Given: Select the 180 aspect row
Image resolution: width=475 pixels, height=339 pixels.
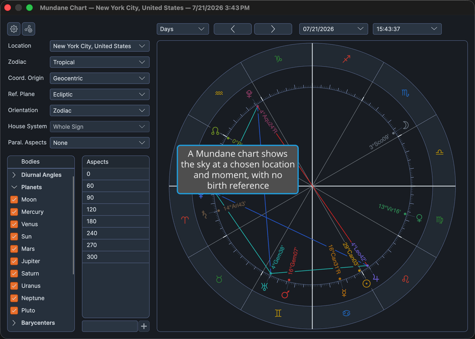Looking at the screenshot, I should (x=116, y=221).
